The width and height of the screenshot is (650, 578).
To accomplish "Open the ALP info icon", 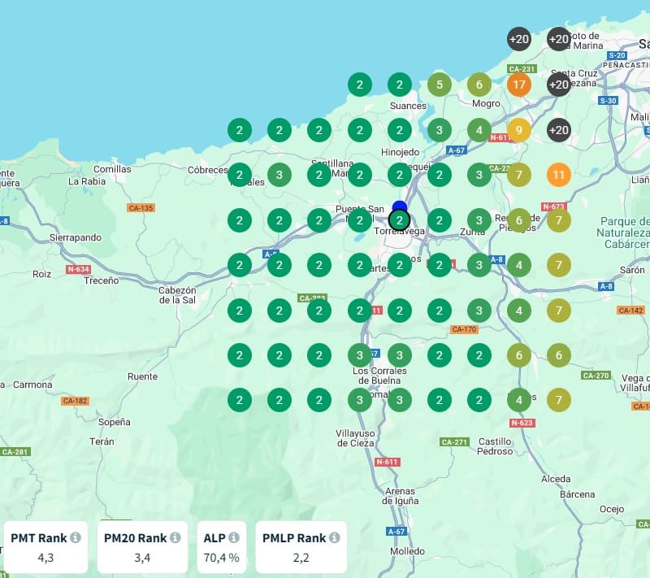I will 234,537.
